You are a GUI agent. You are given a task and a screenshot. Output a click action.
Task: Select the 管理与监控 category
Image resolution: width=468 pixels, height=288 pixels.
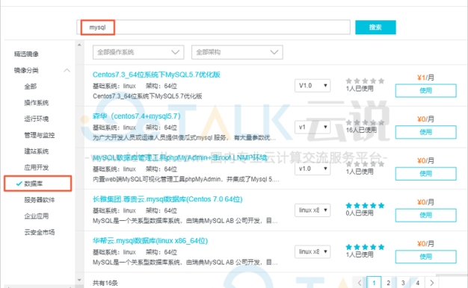[x=40, y=135]
